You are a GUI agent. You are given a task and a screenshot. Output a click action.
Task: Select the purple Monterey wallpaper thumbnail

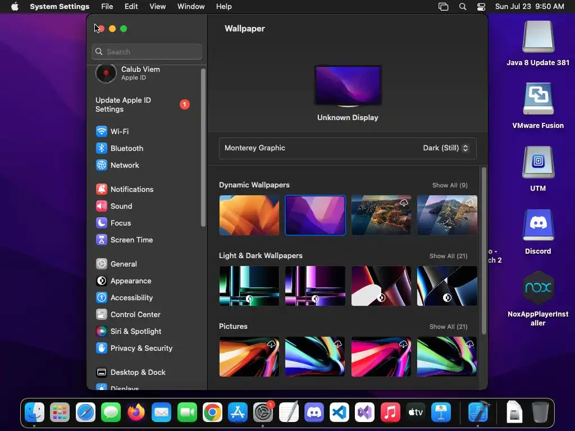click(x=315, y=215)
